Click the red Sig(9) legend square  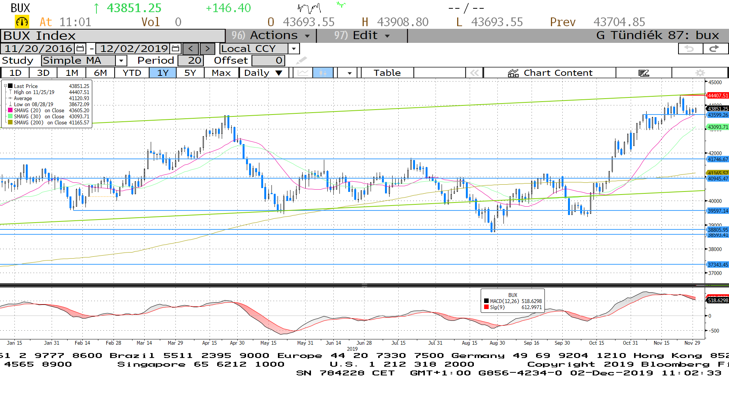(486, 307)
